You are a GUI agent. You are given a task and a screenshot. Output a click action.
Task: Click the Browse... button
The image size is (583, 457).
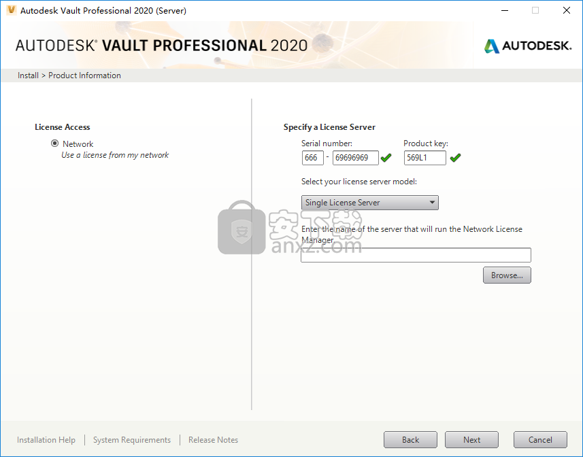507,275
